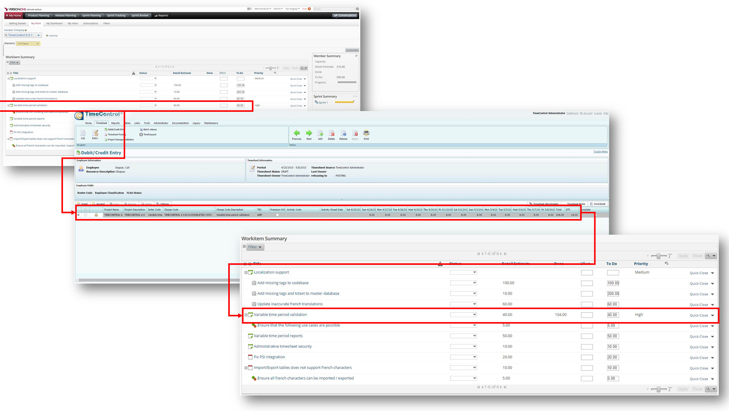Click the text-size slider in VersionOne window

[271, 68]
